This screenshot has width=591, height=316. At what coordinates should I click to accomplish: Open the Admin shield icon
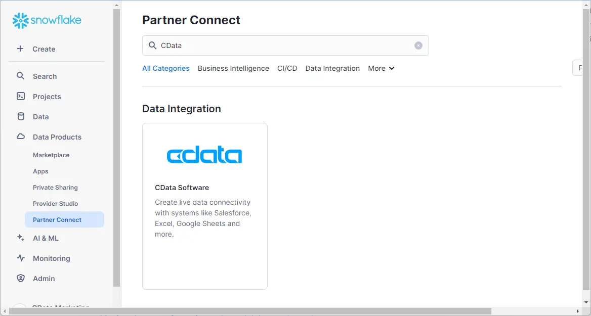pyautogui.click(x=21, y=278)
